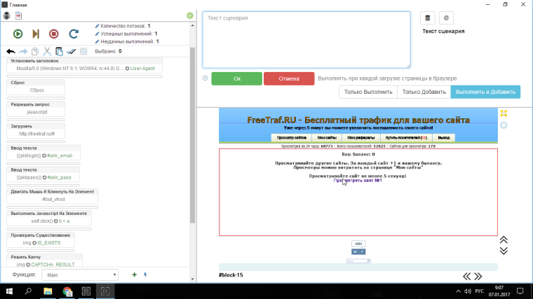
Task: Toggle 'Только Выполнить' mode
Action: (368, 92)
